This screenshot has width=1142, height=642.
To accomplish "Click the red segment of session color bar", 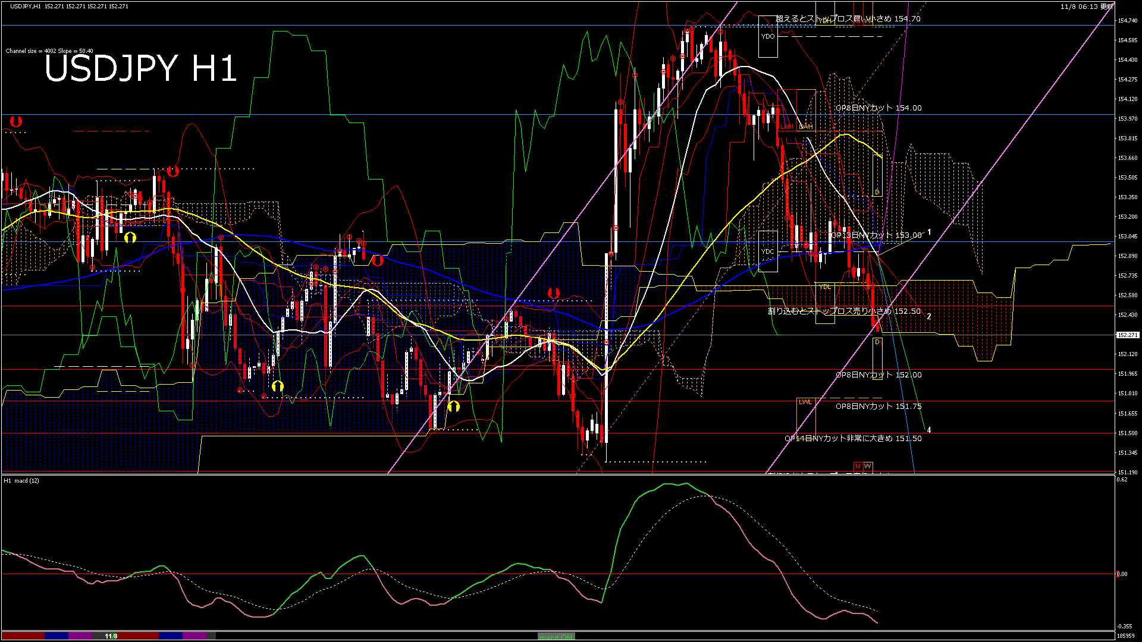I will (23, 636).
